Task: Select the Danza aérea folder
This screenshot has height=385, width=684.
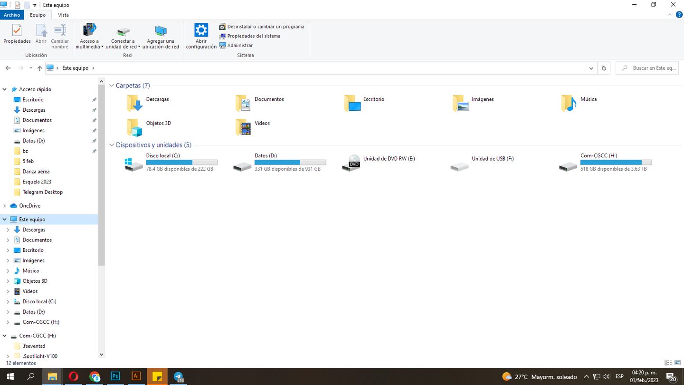Action: coord(36,171)
